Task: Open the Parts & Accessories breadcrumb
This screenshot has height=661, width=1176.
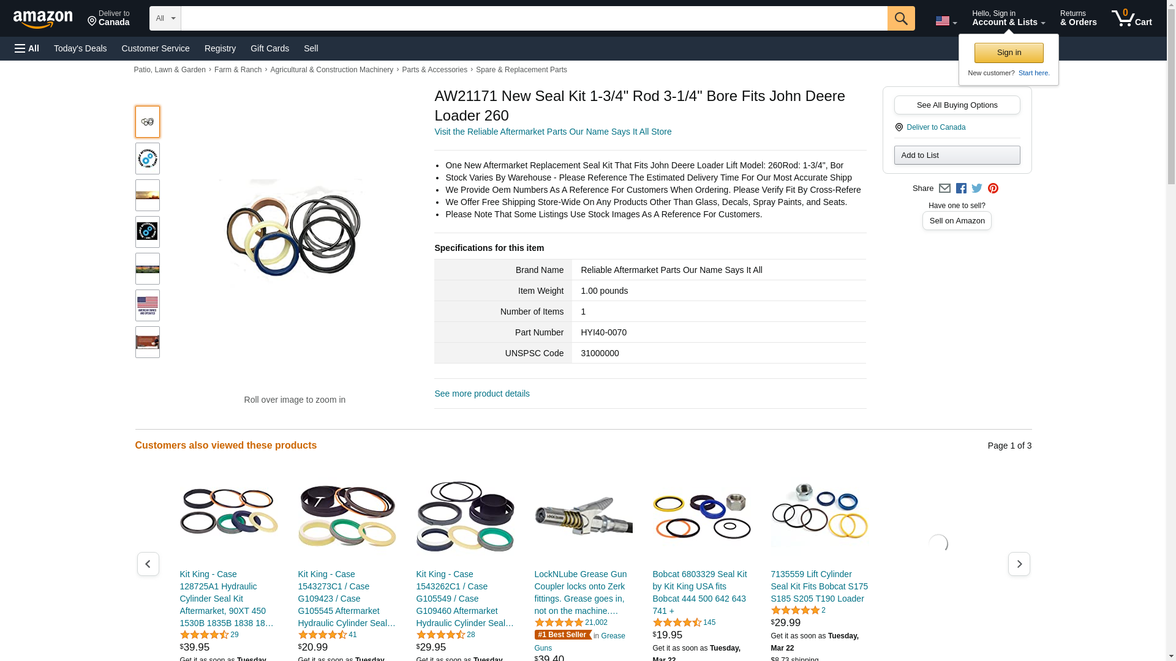Action: click(434, 70)
